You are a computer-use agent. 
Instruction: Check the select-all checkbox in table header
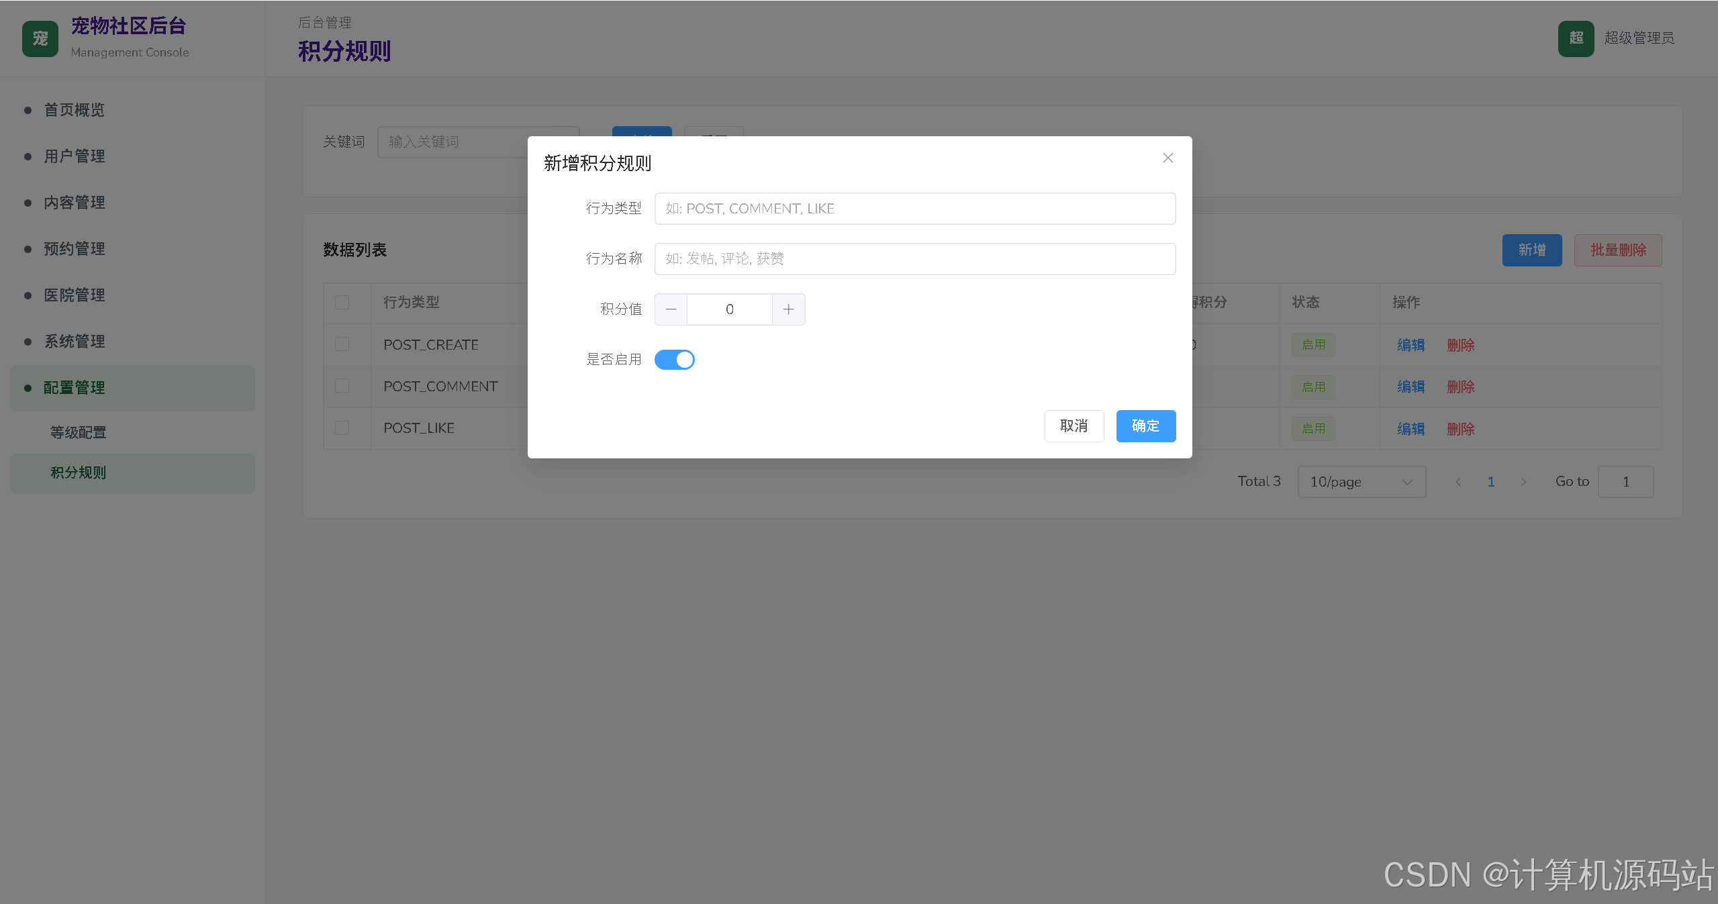coord(342,303)
